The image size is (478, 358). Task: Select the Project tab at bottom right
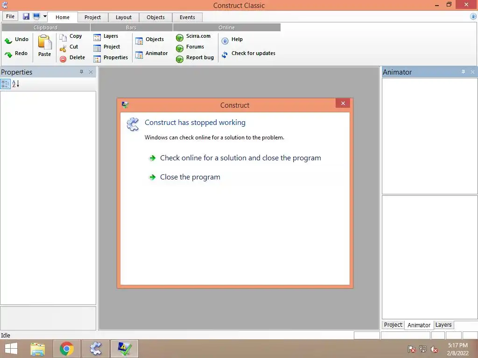393,325
